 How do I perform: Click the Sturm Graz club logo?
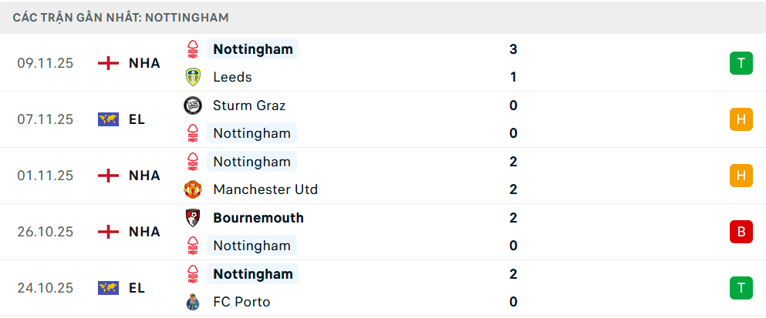tap(193, 105)
